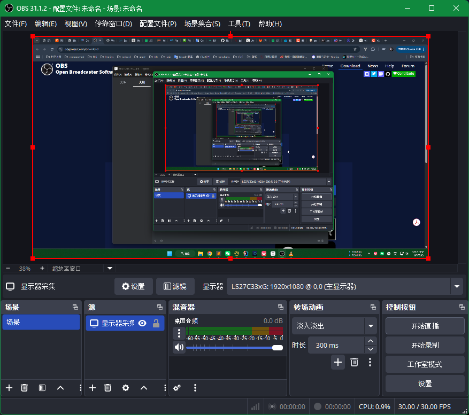Open scenes panel overflow dots menu

(80, 388)
